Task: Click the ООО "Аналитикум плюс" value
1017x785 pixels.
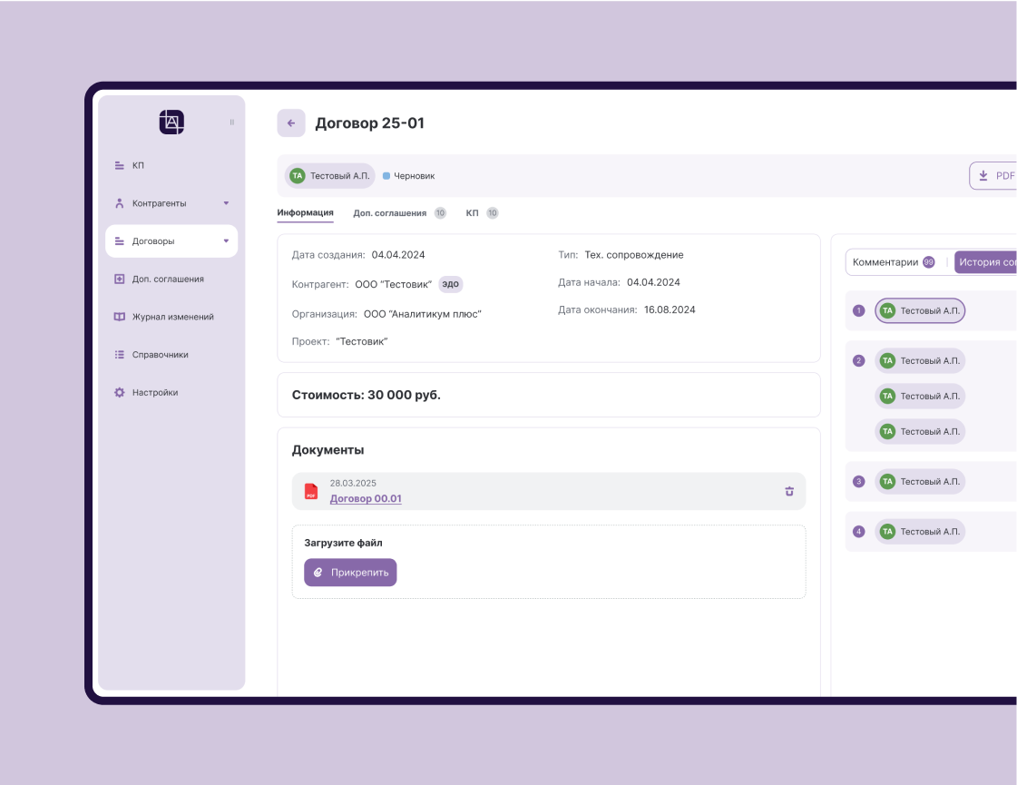Action: 422,314
